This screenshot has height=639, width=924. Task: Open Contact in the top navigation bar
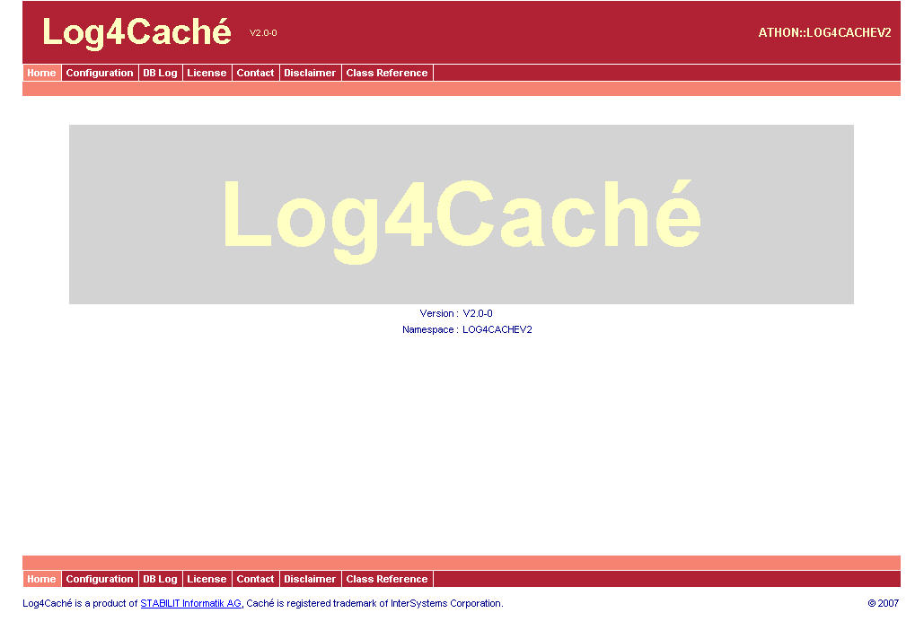coord(255,73)
